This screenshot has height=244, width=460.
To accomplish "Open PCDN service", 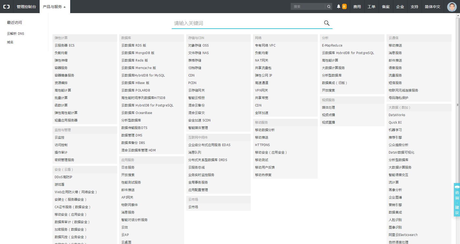I will (x=192, y=83).
